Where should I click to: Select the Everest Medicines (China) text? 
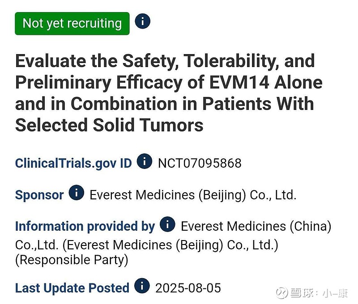click(256, 227)
